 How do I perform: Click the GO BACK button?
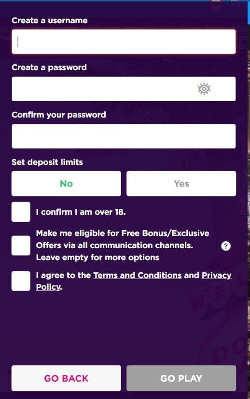[x=66, y=378]
